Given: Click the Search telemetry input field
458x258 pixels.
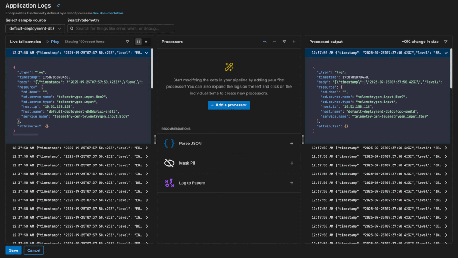Looking at the screenshot, I should [121, 29].
